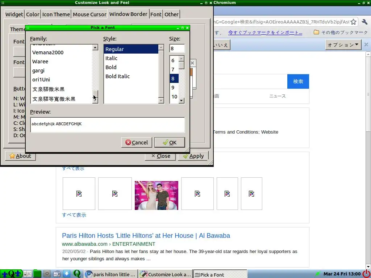Open the Color tab
Viewport: 371px width, 278px height.
click(33, 14)
